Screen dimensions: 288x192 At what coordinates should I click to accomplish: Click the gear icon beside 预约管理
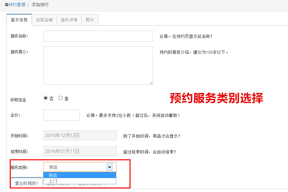tap(6, 5)
